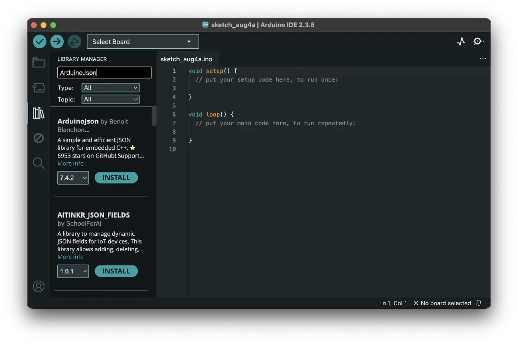Viewport: 518px width, 344px height.
Task: Click the notifications bell in the status bar
Action: [x=479, y=303]
